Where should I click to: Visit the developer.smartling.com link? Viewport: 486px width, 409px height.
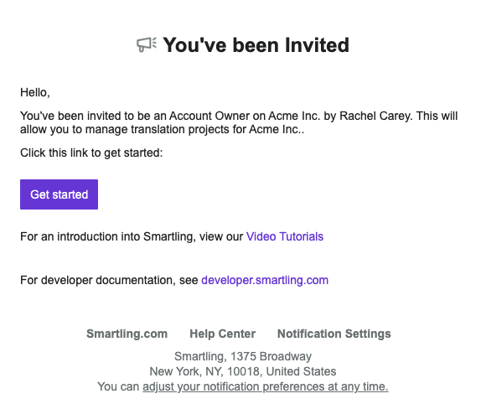[265, 280]
